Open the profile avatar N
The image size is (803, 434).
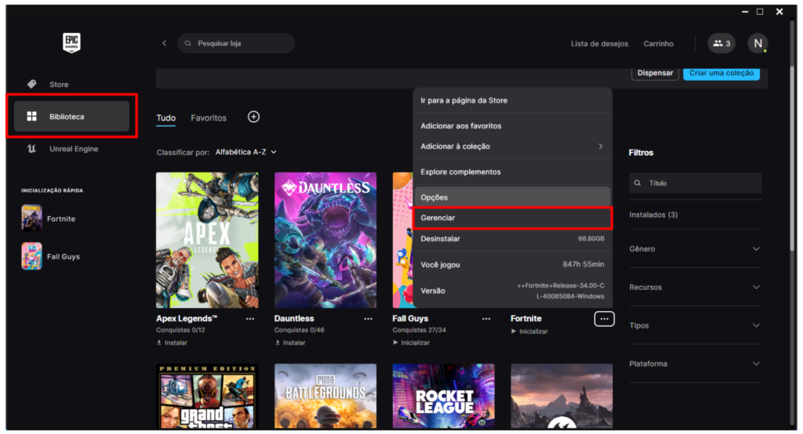click(x=758, y=44)
